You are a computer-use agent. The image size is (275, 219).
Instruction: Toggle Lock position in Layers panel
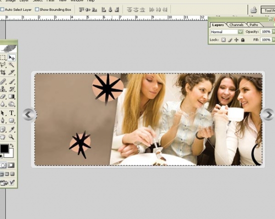click(236, 40)
